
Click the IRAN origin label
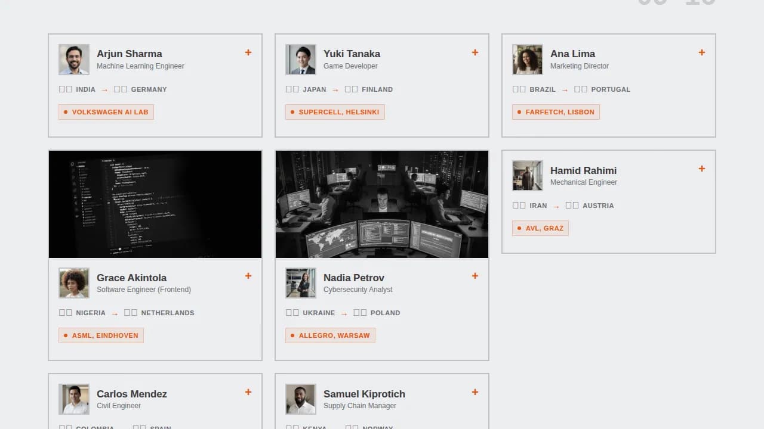538,206
